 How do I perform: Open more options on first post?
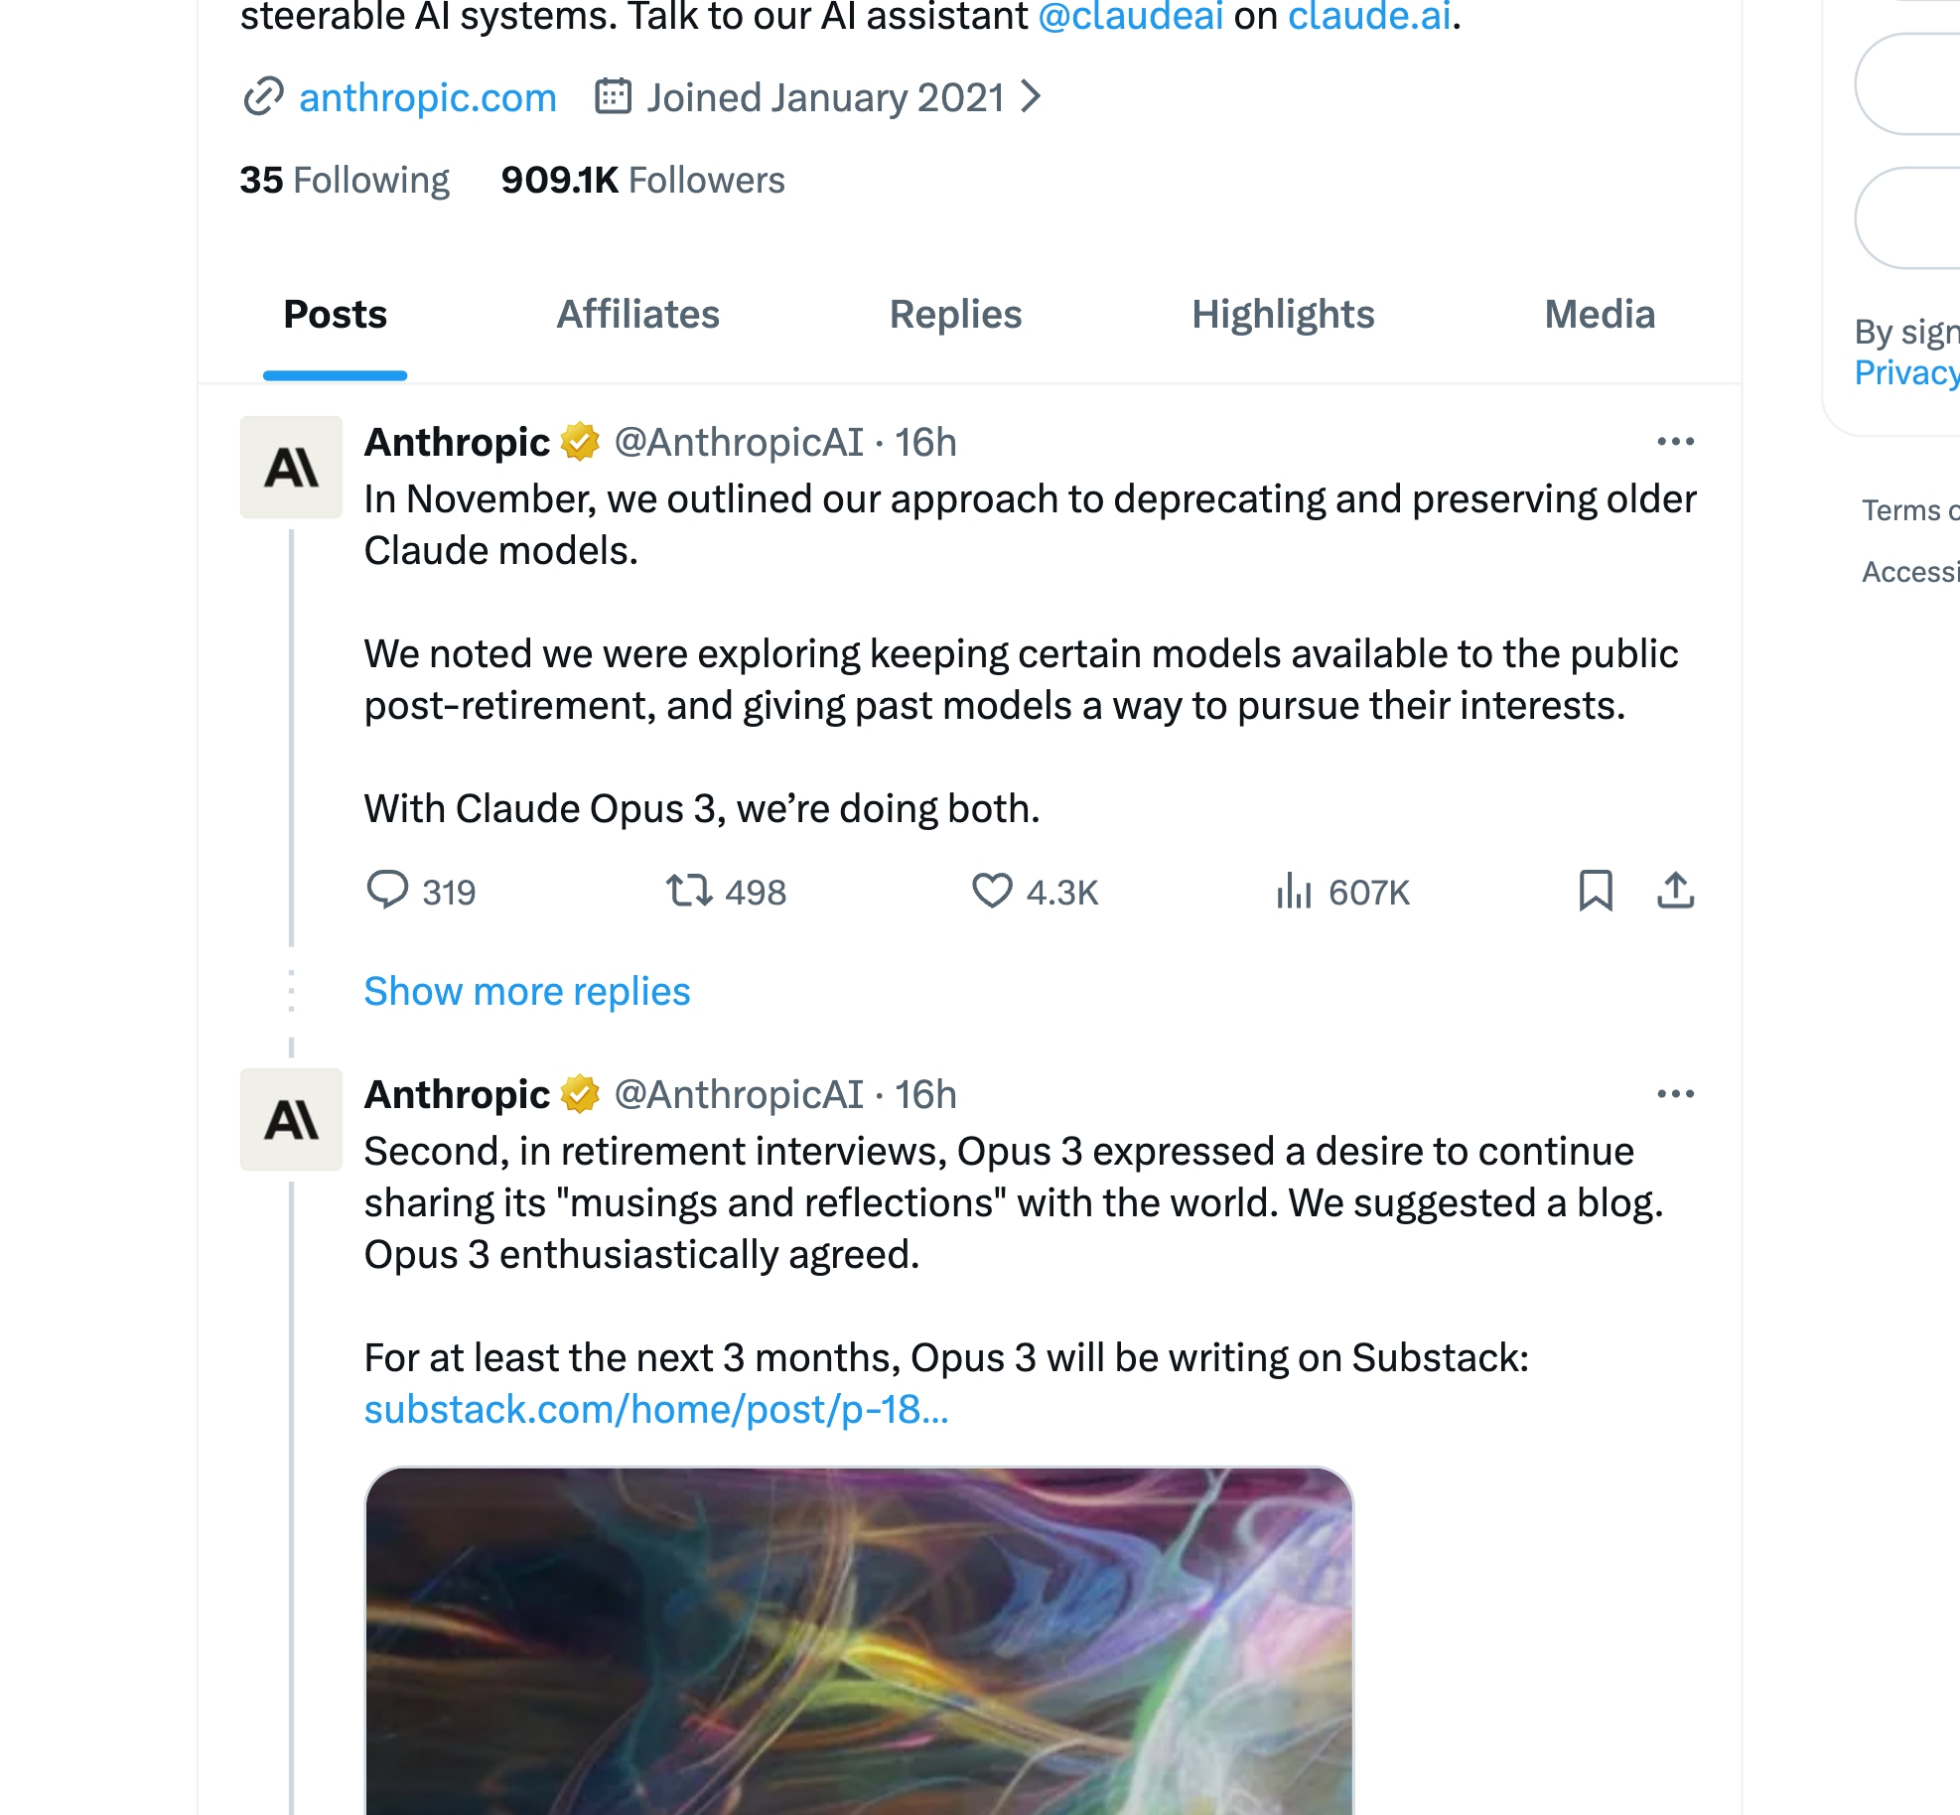(1676, 442)
